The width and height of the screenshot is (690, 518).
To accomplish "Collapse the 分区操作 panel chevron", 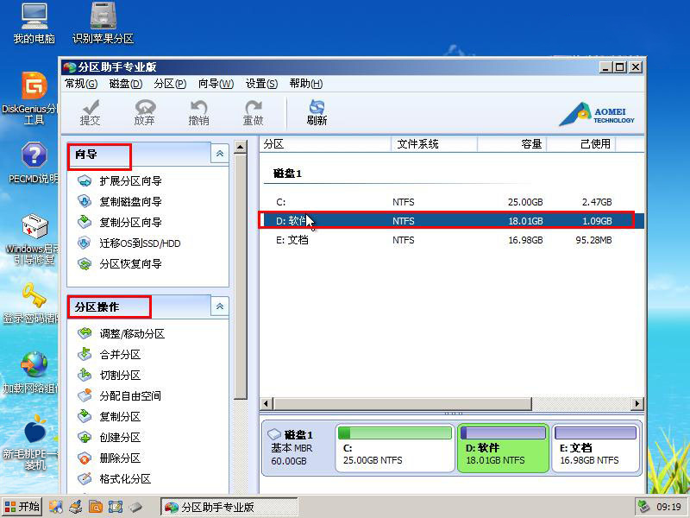I will [x=220, y=306].
